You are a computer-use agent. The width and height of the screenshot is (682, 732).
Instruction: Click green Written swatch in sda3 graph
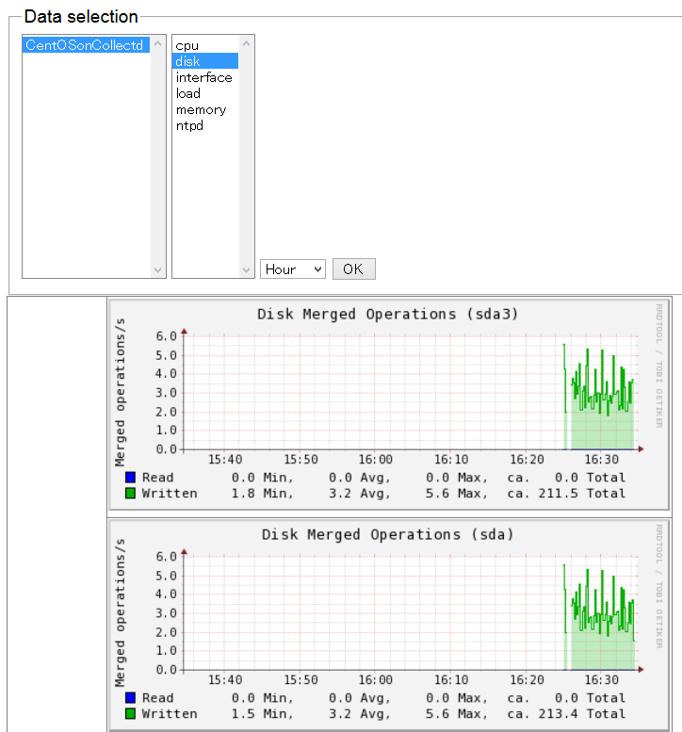click(x=131, y=493)
